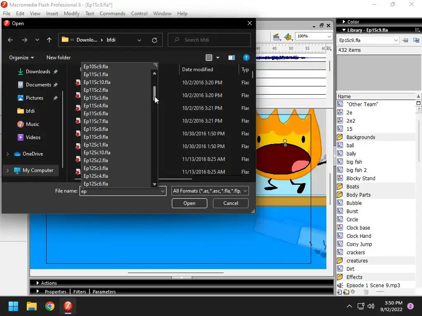Click Flash icon on the taskbar
The height and width of the screenshot is (316, 422).
(x=68, y=306)
